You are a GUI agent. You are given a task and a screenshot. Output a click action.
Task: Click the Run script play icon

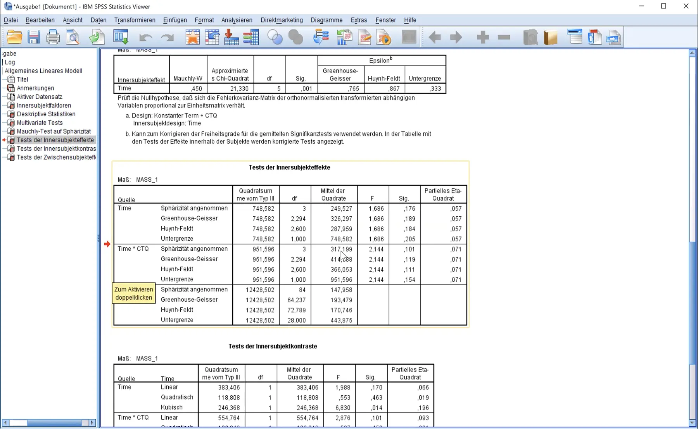(x=384, y=37)
